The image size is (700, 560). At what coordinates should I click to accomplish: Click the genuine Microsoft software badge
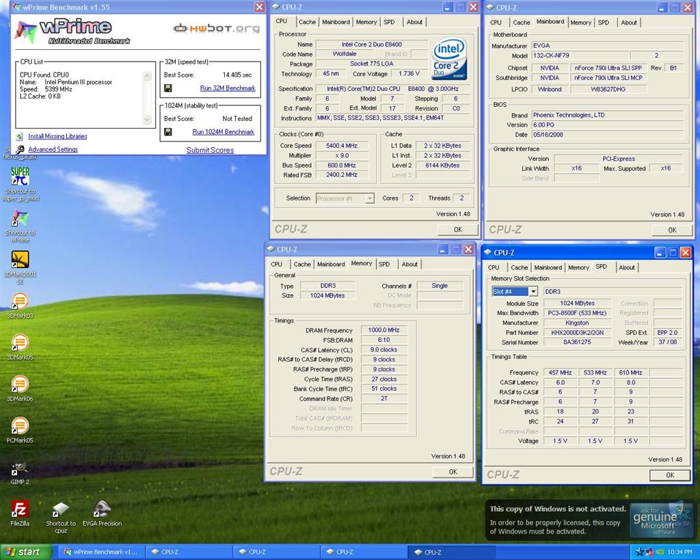coord(661,521)
